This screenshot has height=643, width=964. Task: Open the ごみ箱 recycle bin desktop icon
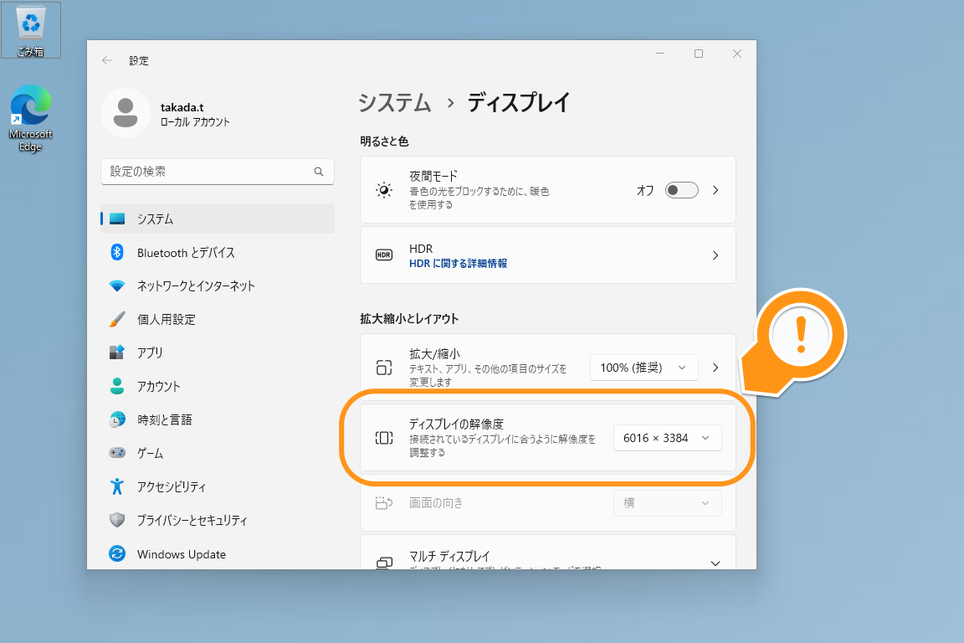pos(31,30)
